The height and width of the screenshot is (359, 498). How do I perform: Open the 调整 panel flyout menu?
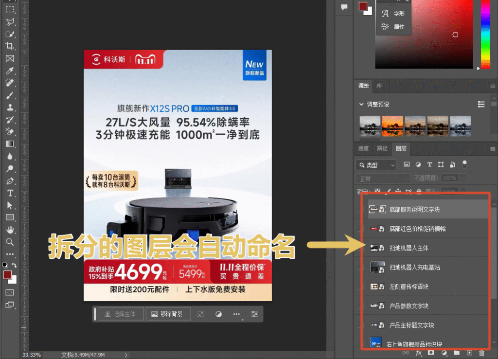click(493, 86)
